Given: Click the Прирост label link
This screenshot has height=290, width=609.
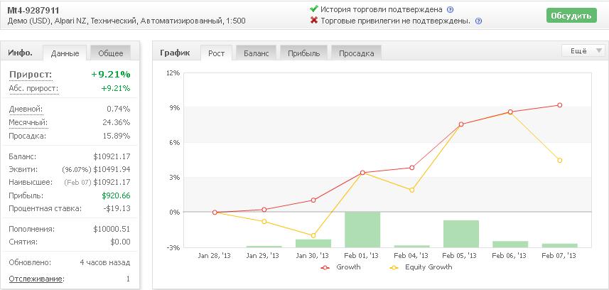Looking at the screenshot, I should tap(31, 75).
